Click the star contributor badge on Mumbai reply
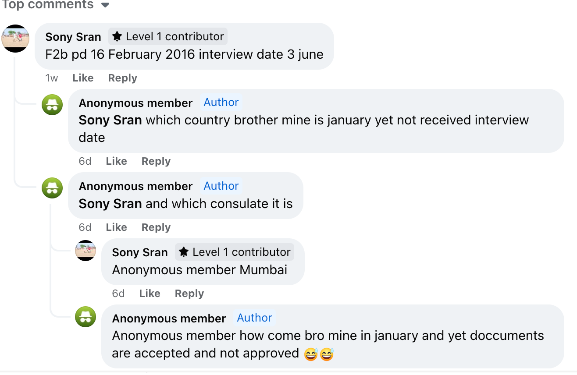577x375 pixels. click(x=235, y=252)
